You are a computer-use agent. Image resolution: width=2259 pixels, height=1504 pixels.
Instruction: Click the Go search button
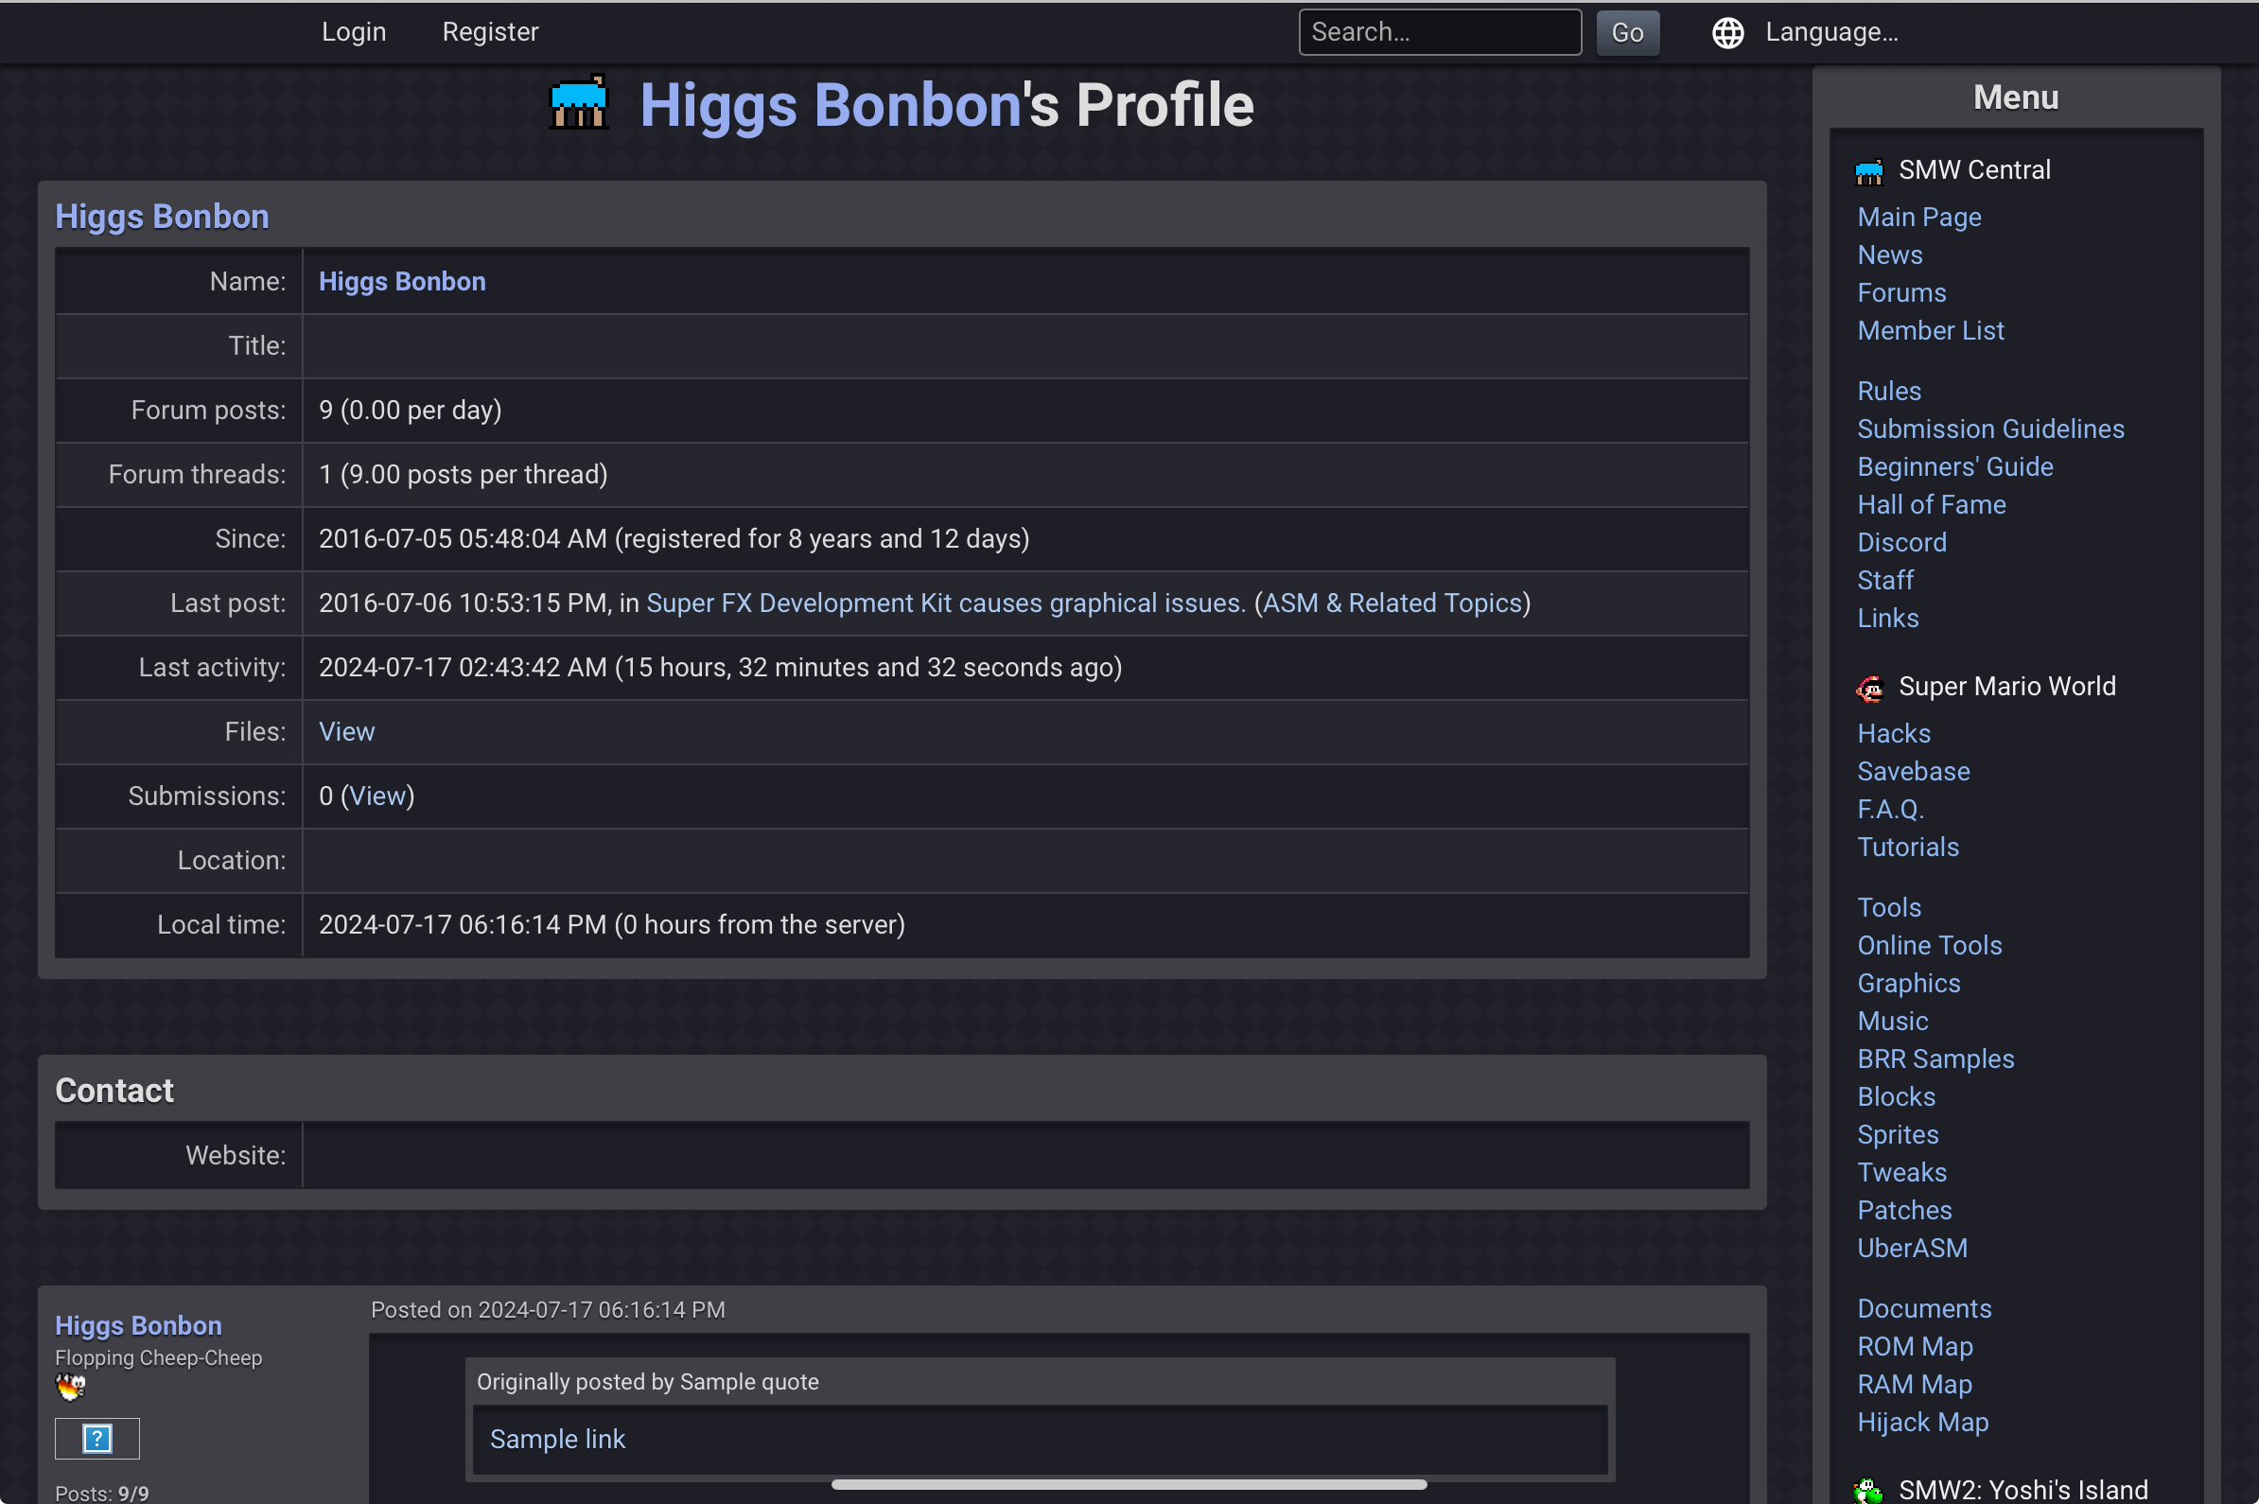[x=1627, y=32]
